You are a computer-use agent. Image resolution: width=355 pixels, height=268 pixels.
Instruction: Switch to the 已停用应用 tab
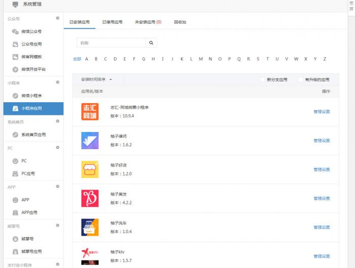(x=112, y=22)
